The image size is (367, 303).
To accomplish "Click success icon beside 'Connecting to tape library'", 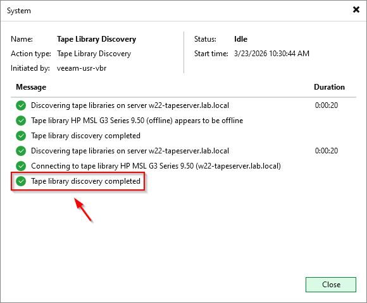I will [21, 166].
